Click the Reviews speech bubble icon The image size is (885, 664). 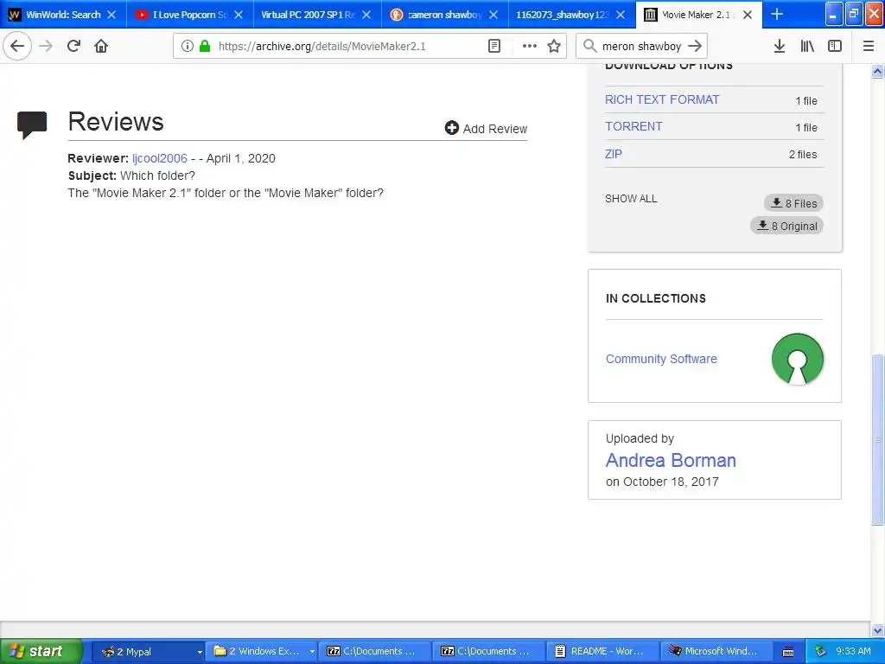pos(32,124)
